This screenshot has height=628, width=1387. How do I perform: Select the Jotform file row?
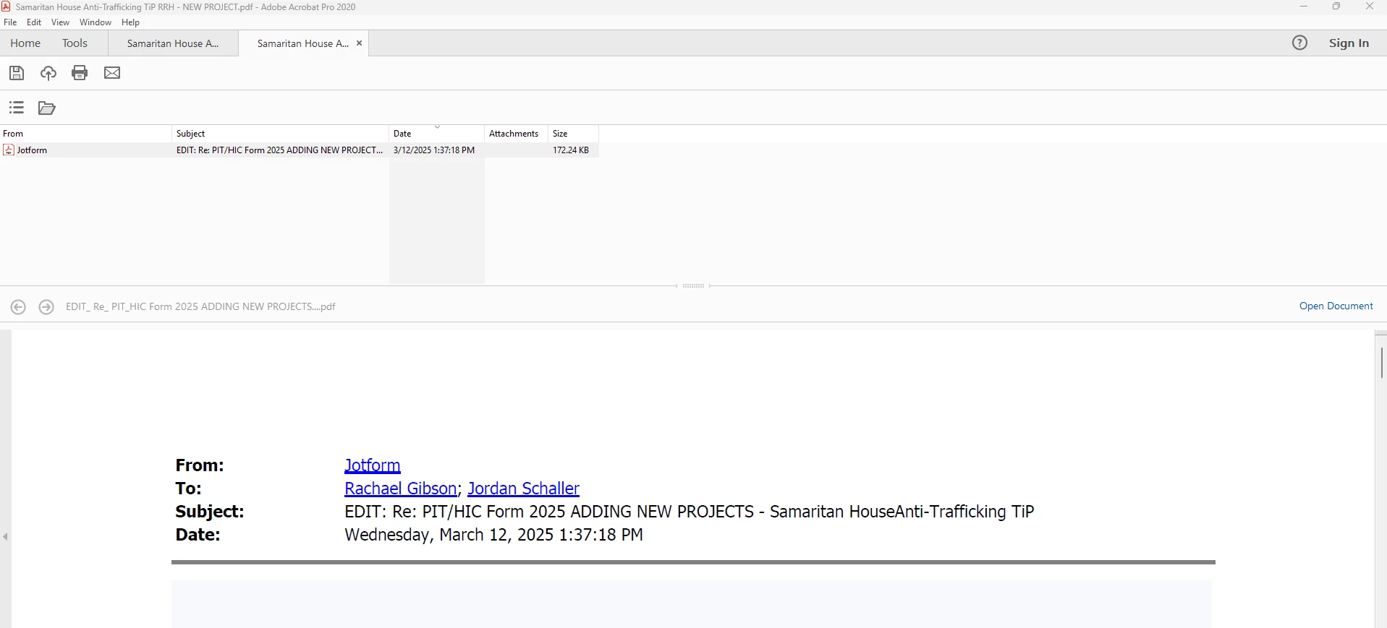[x=300, y=150]
